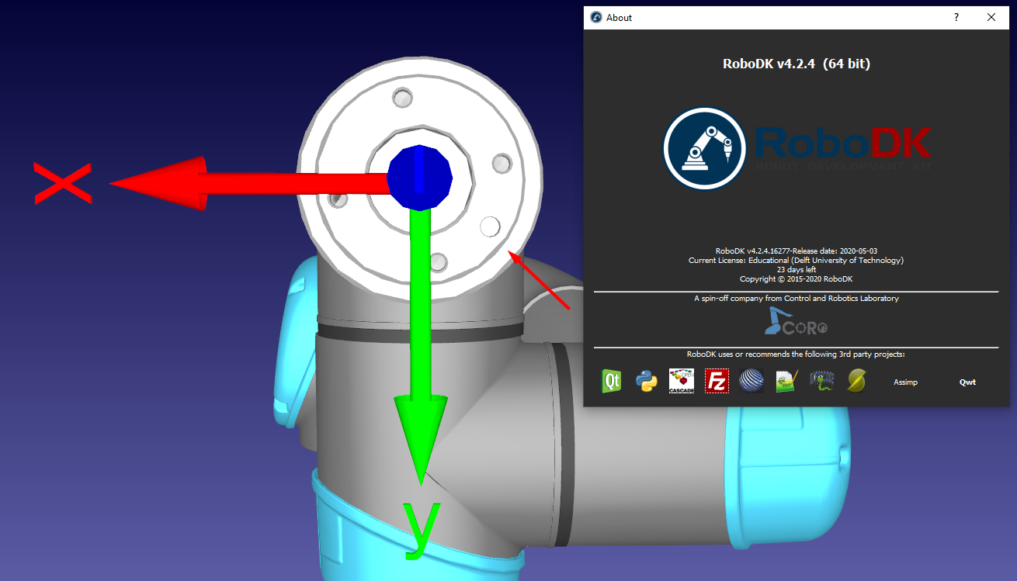Click the green Y axis arrow
Image resolution: width=1017 pixels, height=581 pixels.
[x=420, y=348]
